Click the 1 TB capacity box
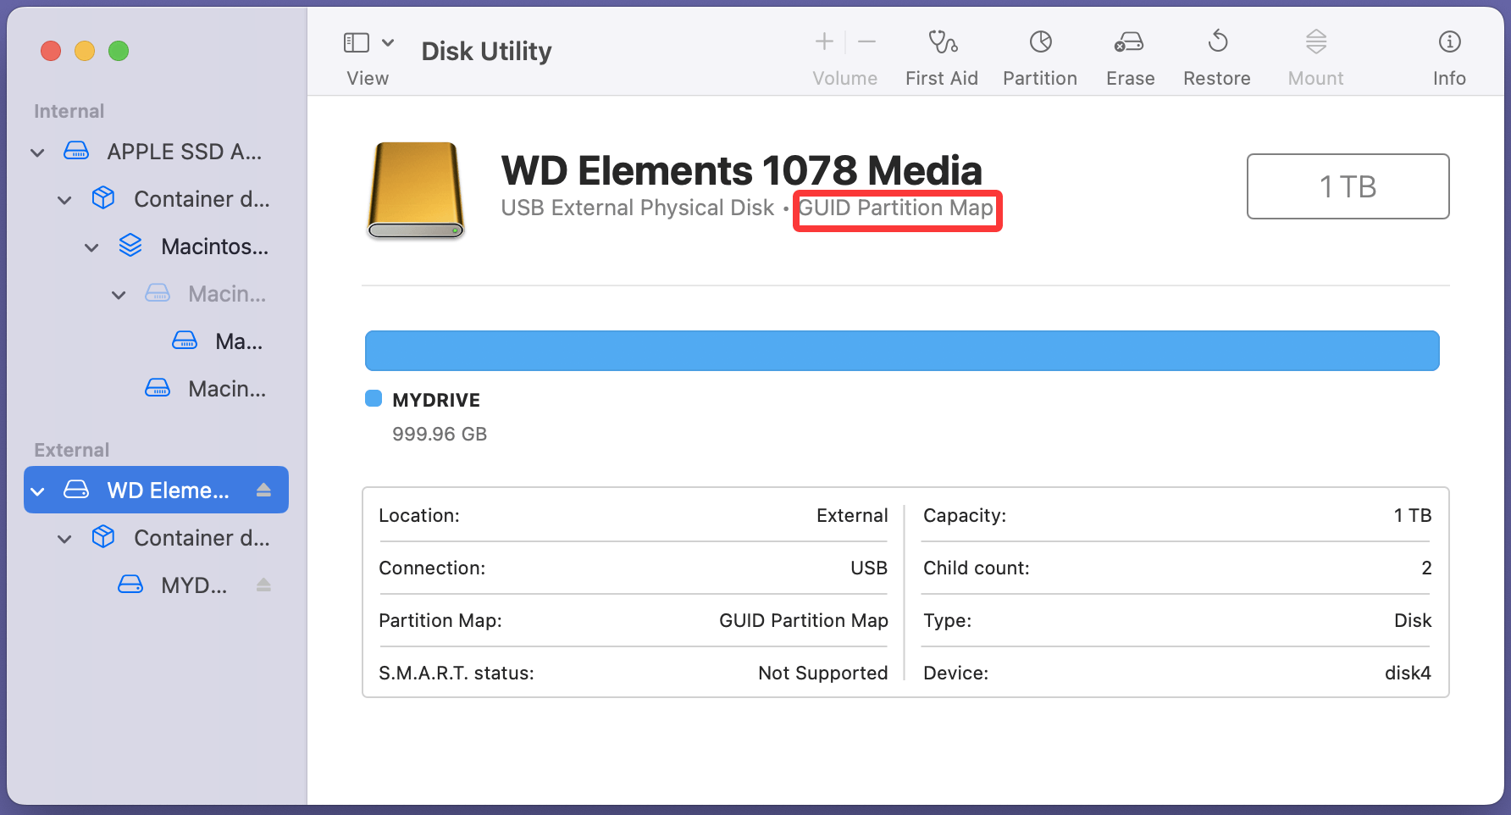The image size is (1511, 815). coord(1348,186)
